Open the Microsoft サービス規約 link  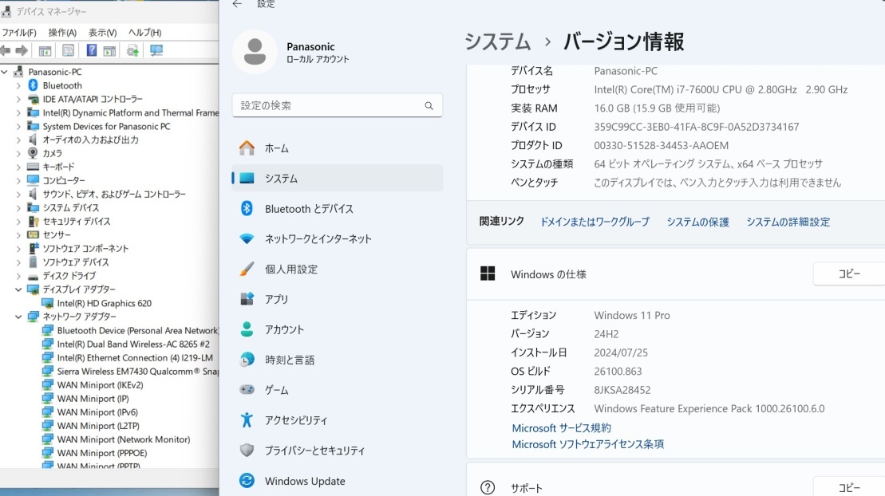click(561, 427)
